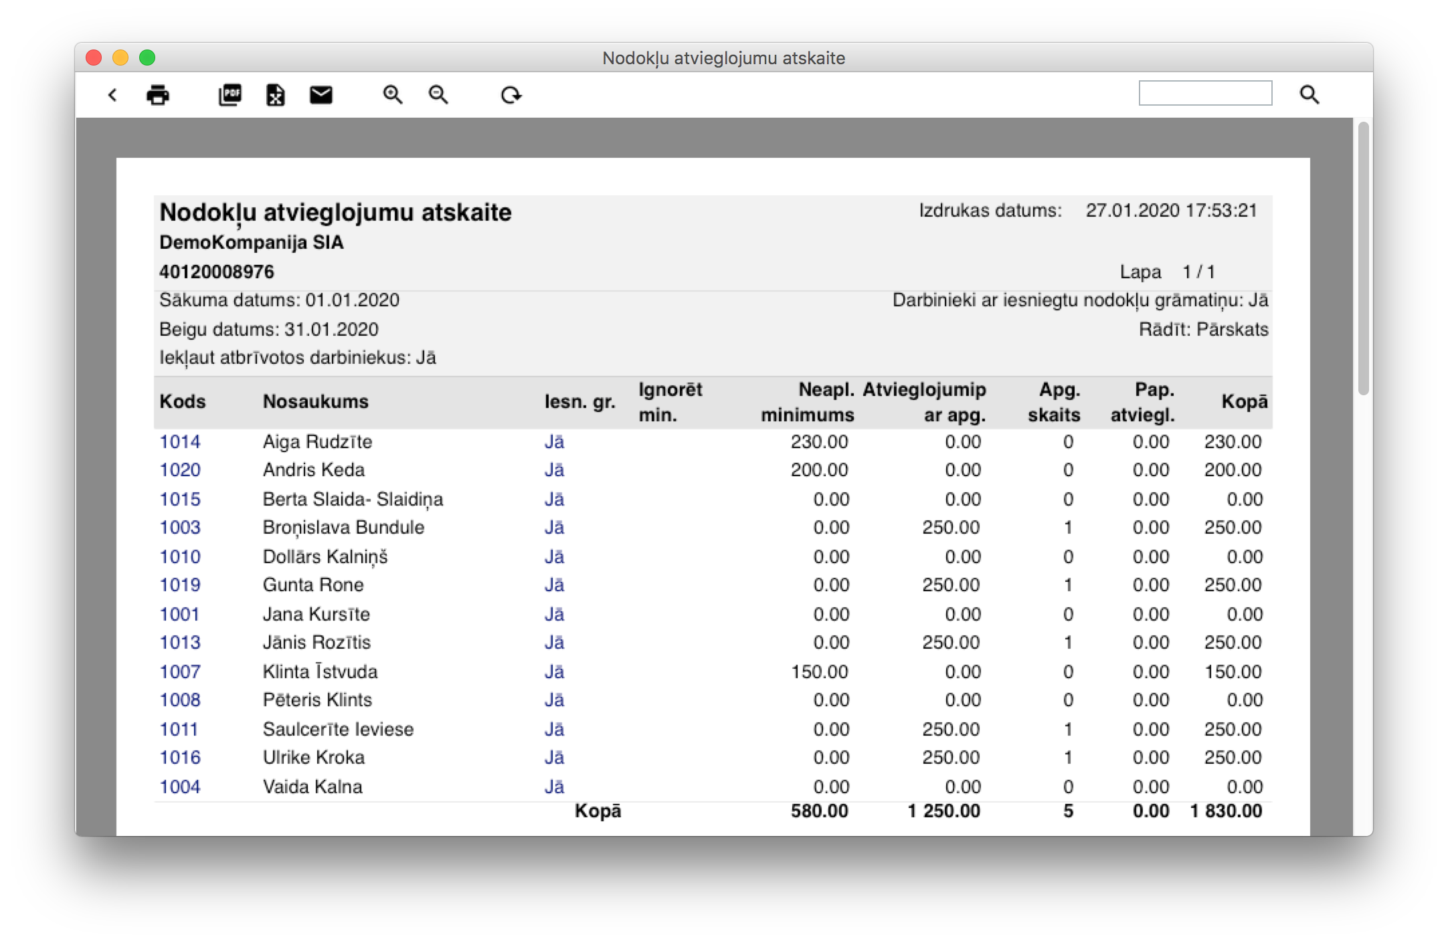Open employee code 1019 link
The image size is (1448, 943).
[179, 585]
